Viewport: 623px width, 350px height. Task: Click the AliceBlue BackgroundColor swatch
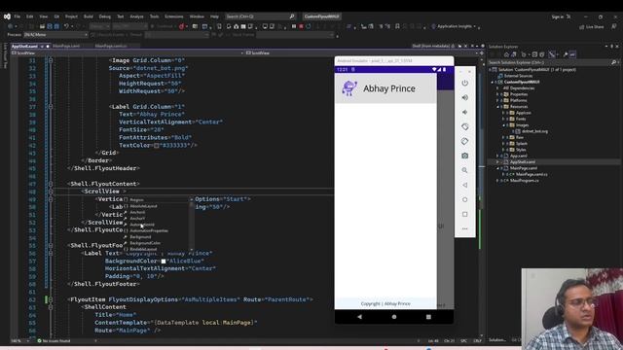click(x=164, y=262)
